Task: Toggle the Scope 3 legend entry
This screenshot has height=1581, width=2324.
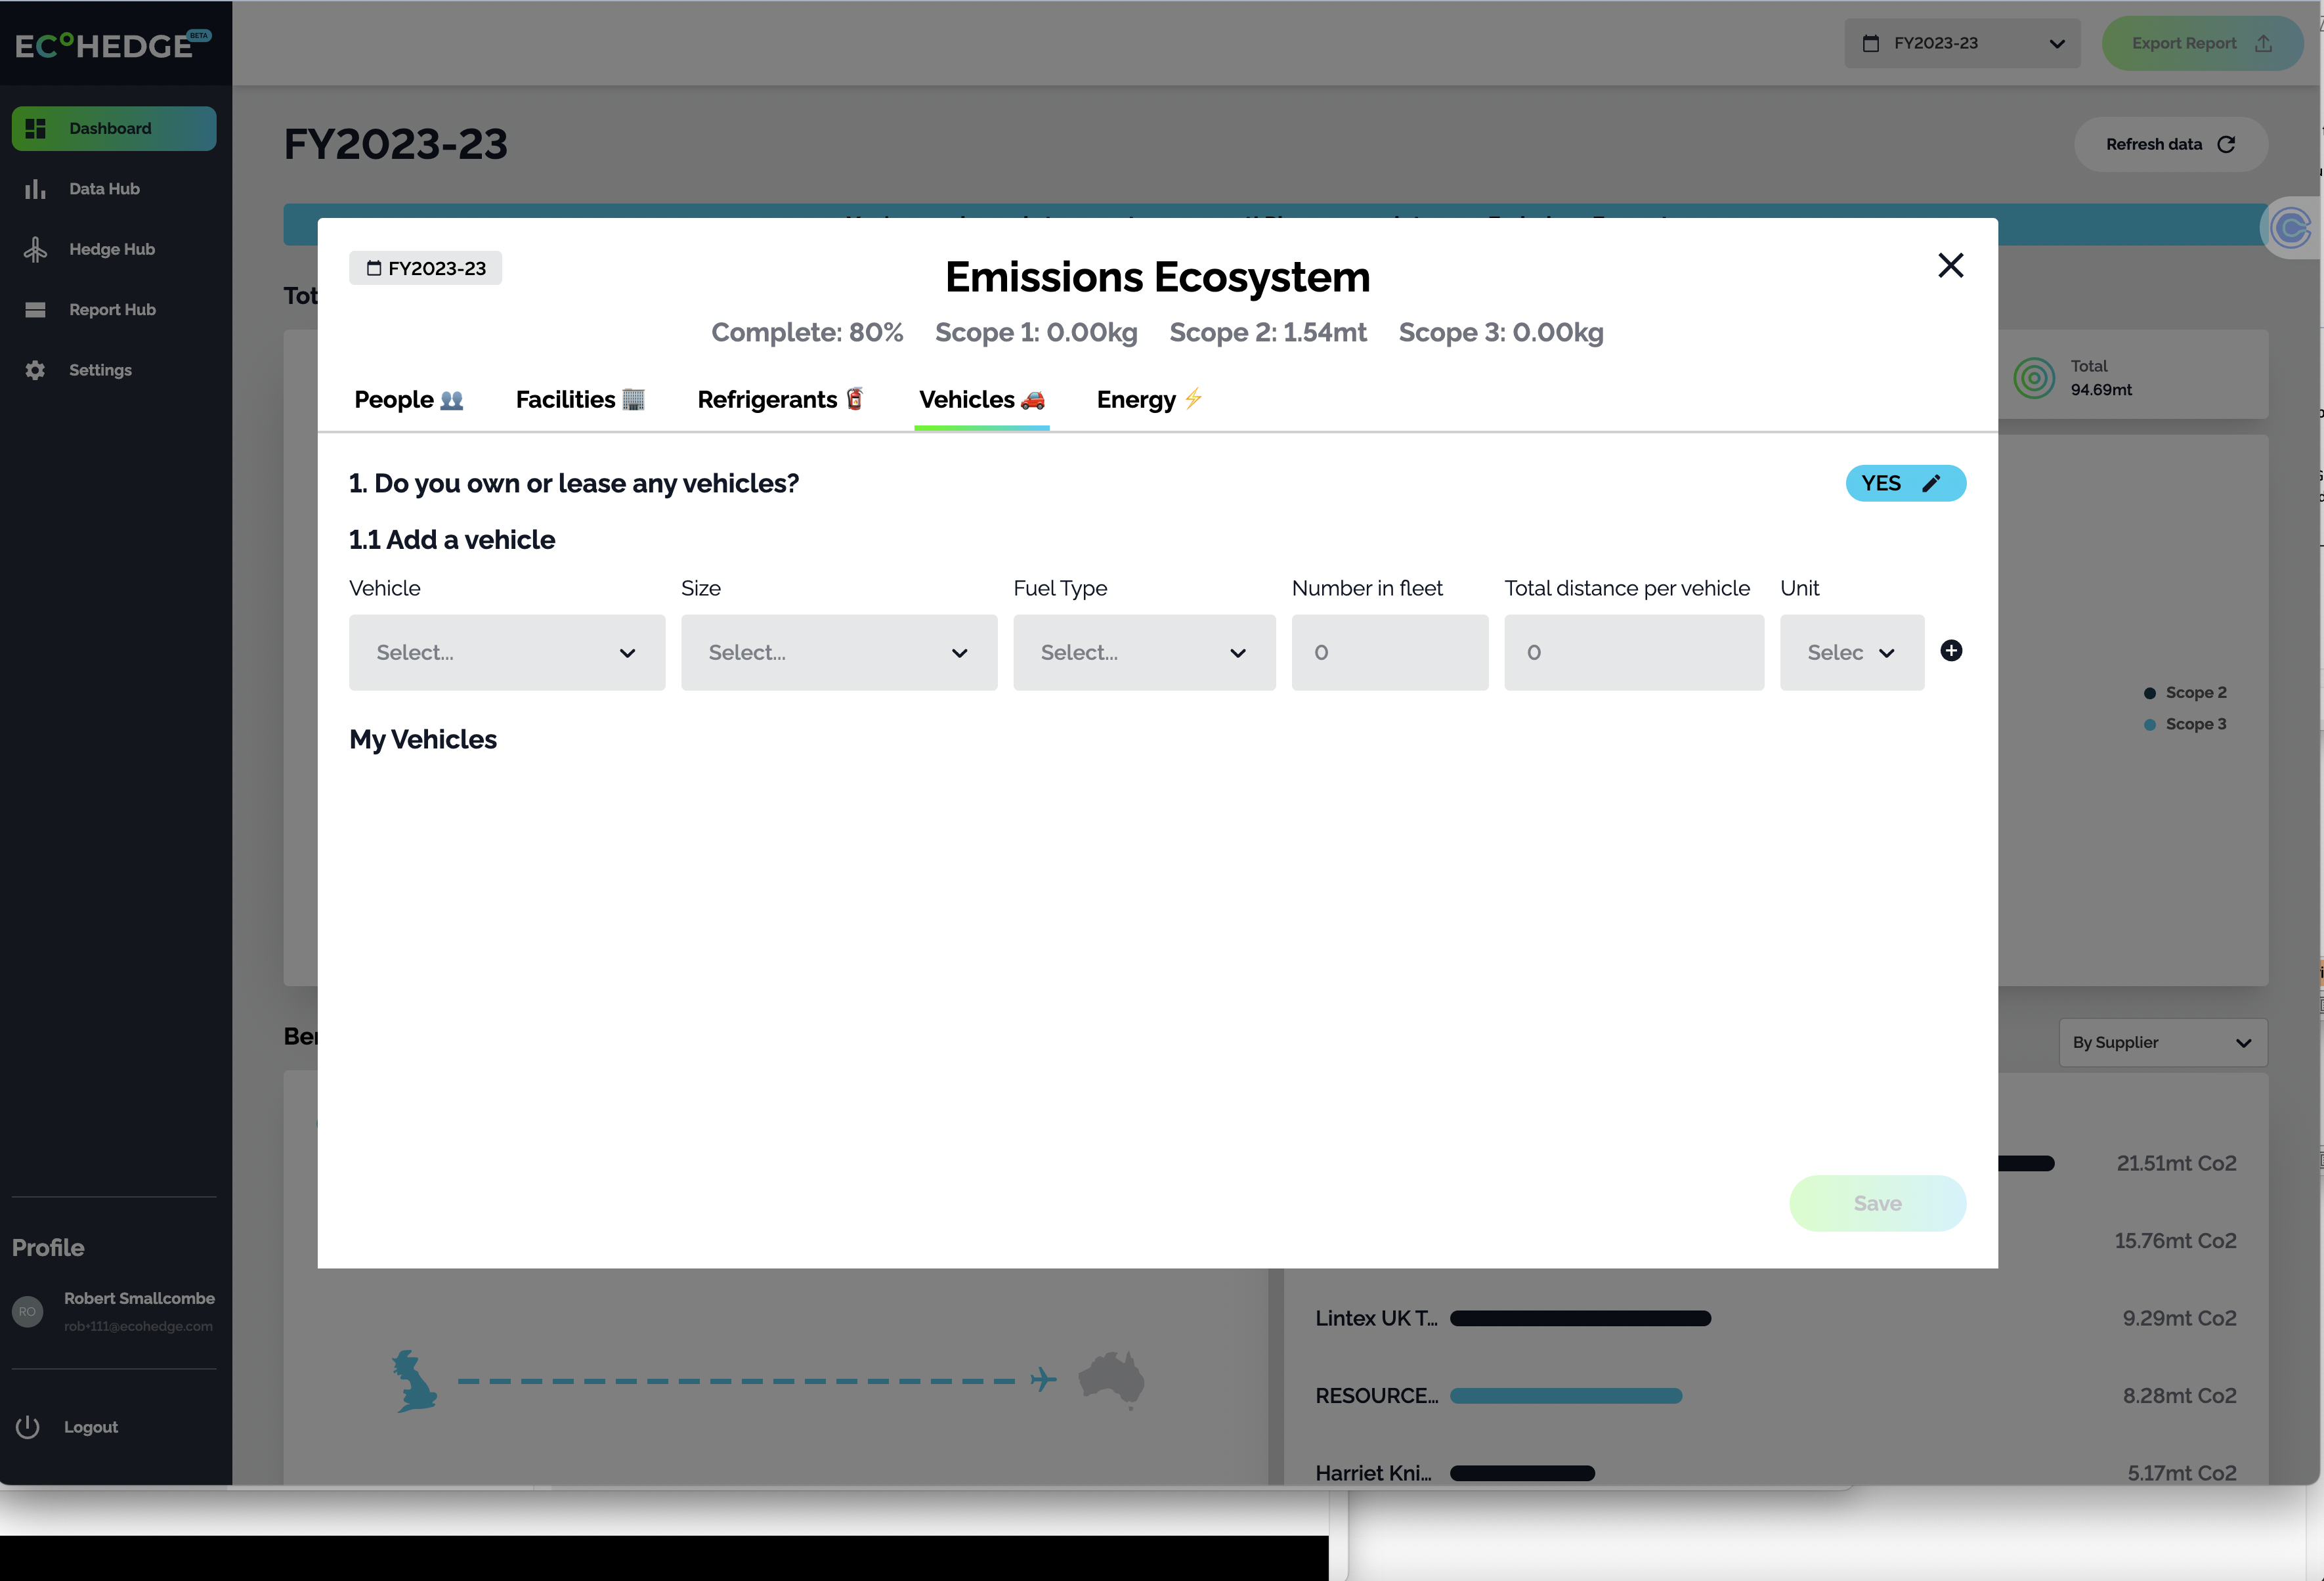Action: 2186,724
